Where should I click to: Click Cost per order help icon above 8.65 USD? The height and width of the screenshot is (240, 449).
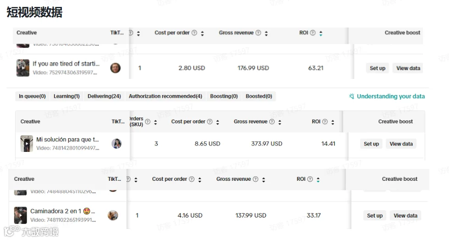(210, 122)
